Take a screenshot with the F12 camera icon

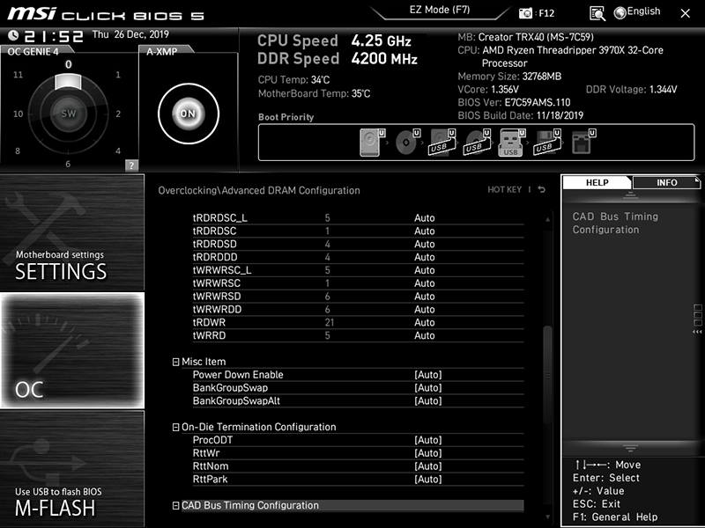pyautogui.click(x=525, y=13)
